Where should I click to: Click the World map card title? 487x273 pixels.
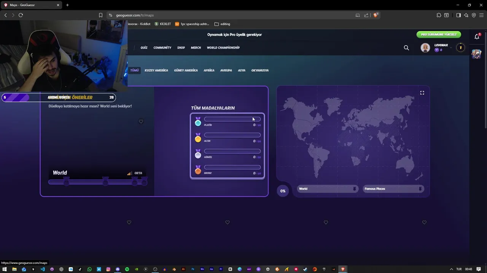pos(60,173)
